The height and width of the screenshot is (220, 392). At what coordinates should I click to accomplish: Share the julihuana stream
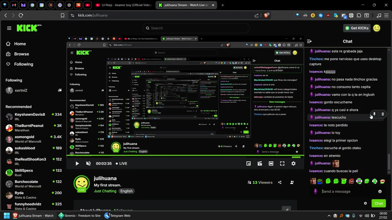pos(280,182)
